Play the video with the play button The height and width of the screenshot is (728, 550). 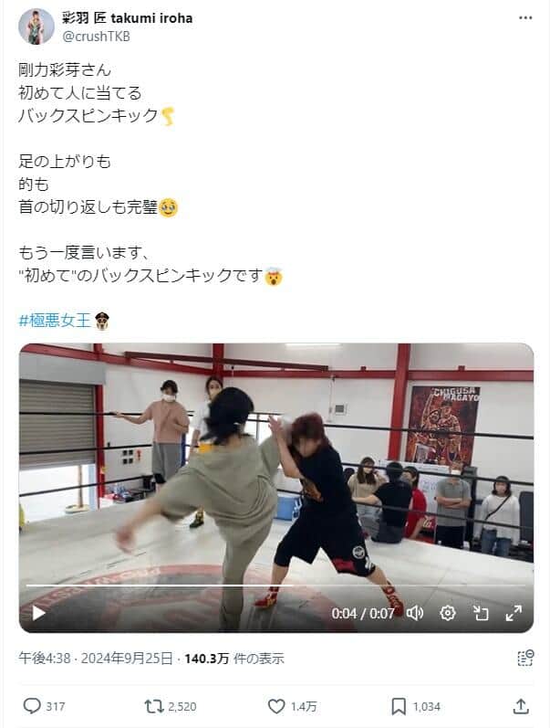click(38, 613)
